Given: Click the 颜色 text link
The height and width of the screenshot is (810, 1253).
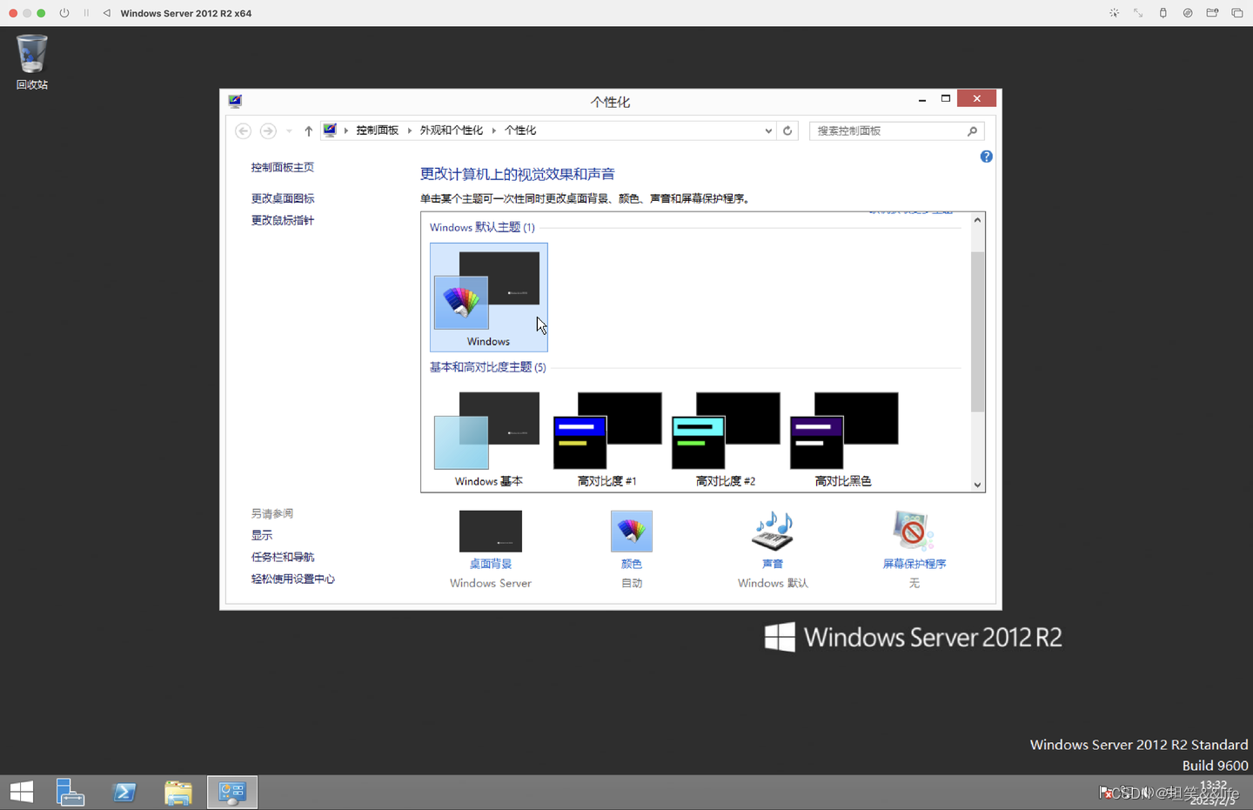Looking at the screenshot, I should tap(632, 564).
